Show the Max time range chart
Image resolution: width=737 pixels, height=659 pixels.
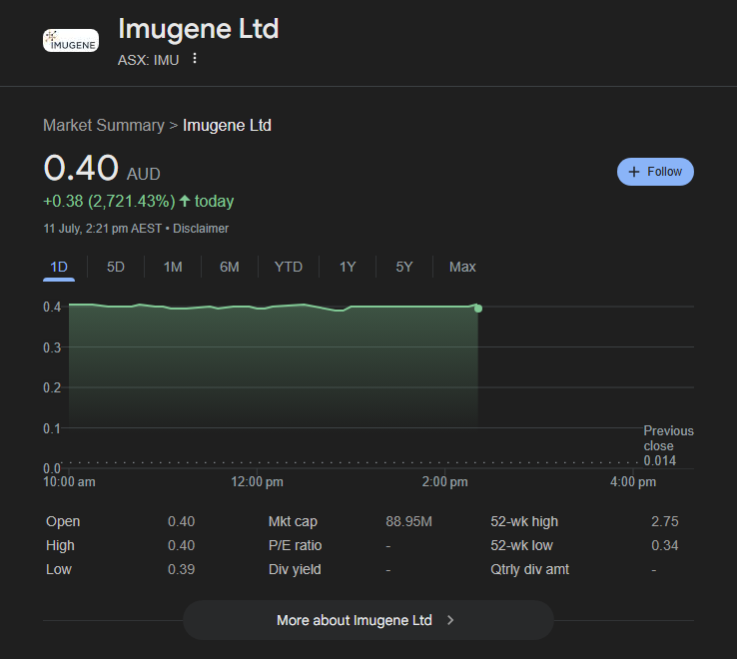pyautogui.click(x=462, y=267)
